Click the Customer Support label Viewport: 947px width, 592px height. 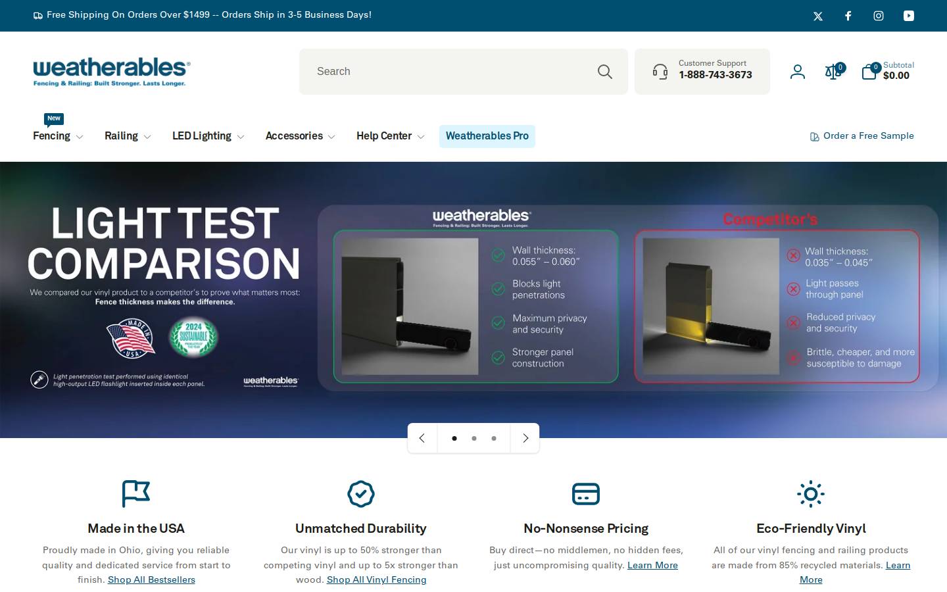pos(712,63)
